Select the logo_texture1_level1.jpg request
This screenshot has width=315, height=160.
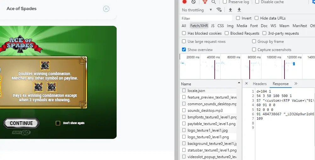(x=208, y=130)
